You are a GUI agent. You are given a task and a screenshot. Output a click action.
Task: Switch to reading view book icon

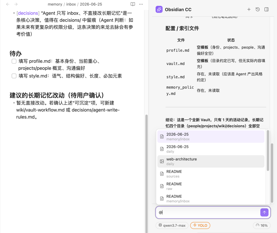pos(133,4)
